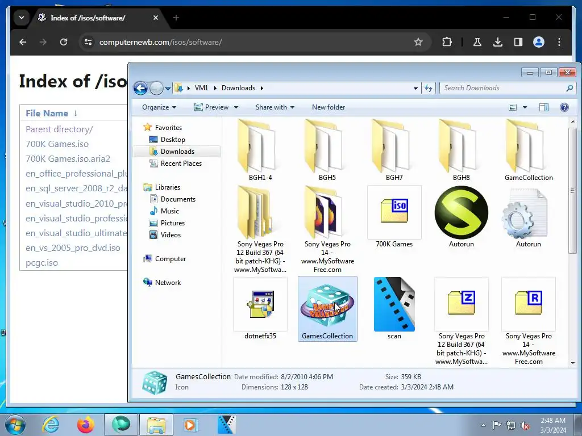Expand address bar history dropdown
Screen dimensions: 582x436
pyautogui.click(x=415, y=88)
